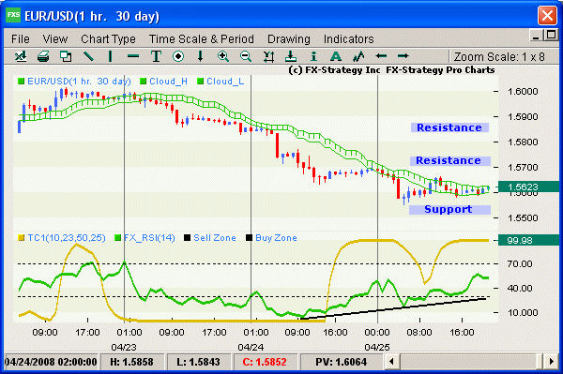Click the indicator value tag 99.98
The height and width of the screenshot is (374, 563).
coord(527,240)
